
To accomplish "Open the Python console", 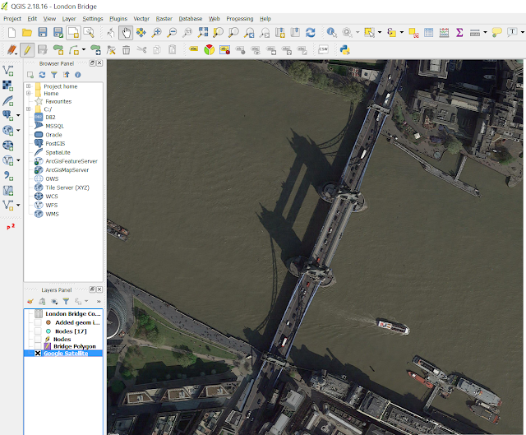I will tap(346, 49).
